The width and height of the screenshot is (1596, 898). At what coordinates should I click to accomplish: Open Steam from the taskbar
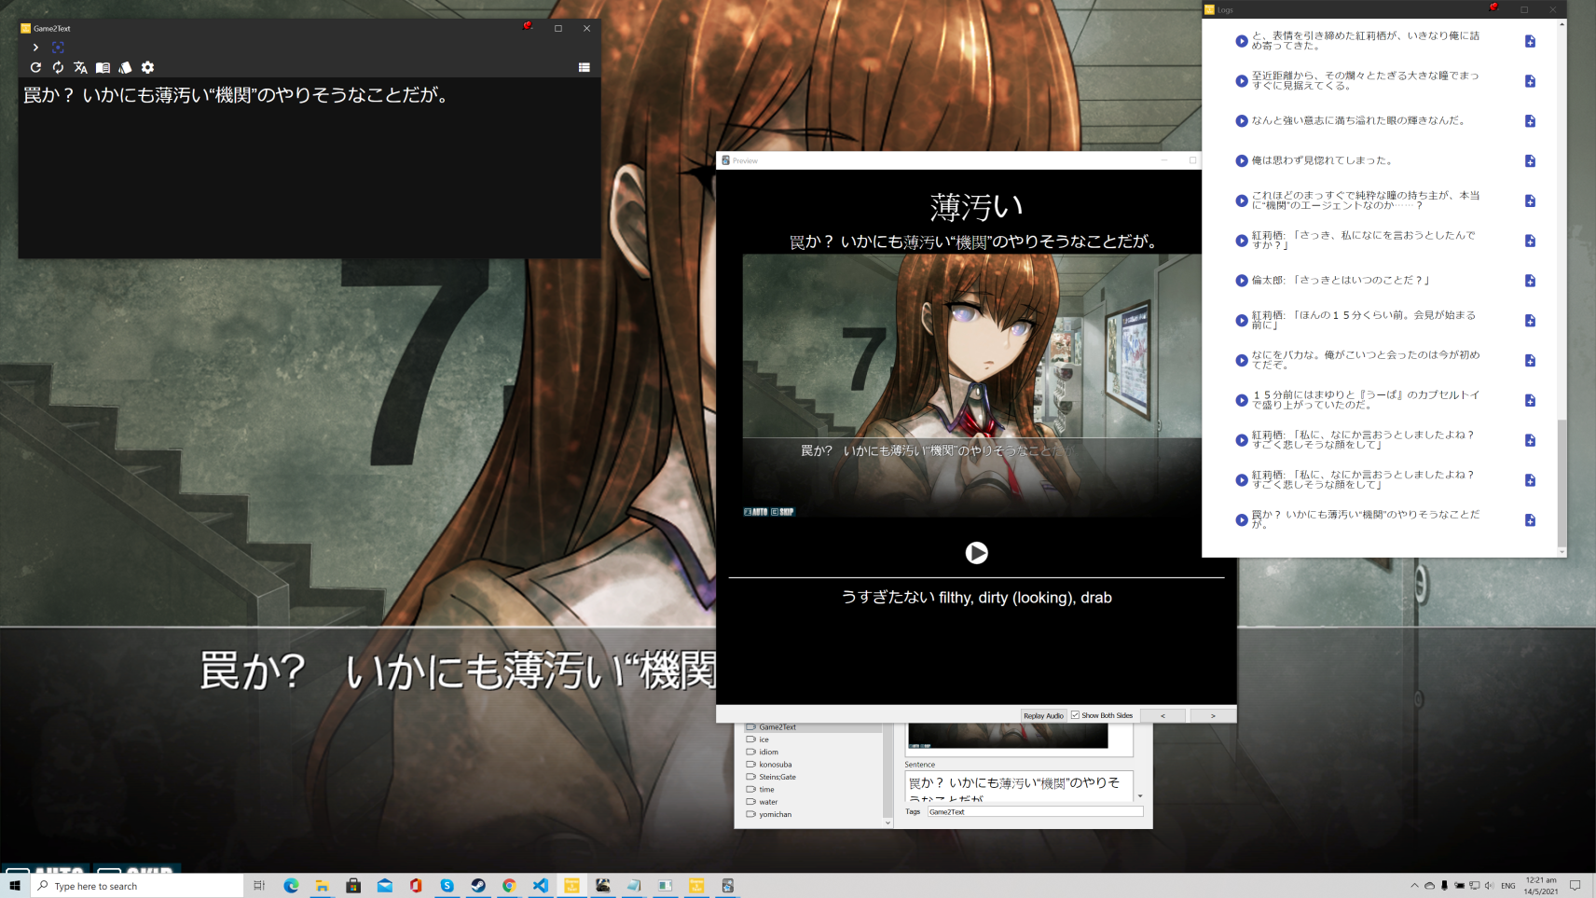[478, 885]
